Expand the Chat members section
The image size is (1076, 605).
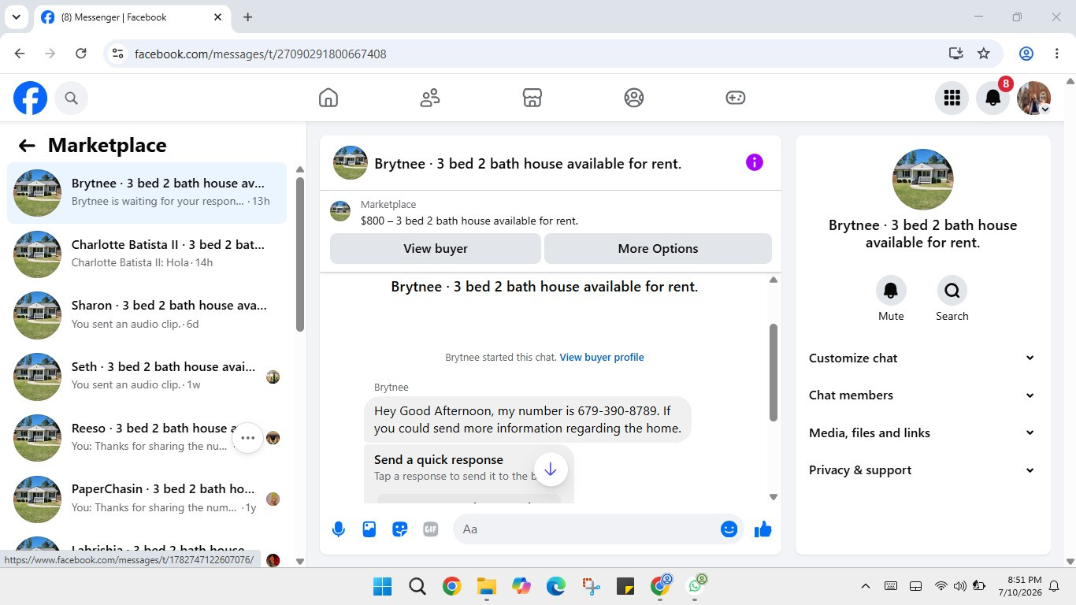[922, 395]
